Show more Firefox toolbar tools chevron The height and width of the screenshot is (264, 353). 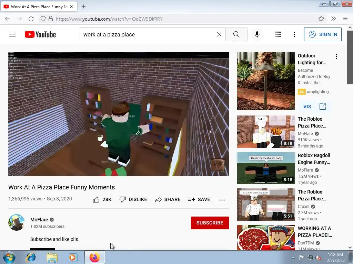[333, 19]
